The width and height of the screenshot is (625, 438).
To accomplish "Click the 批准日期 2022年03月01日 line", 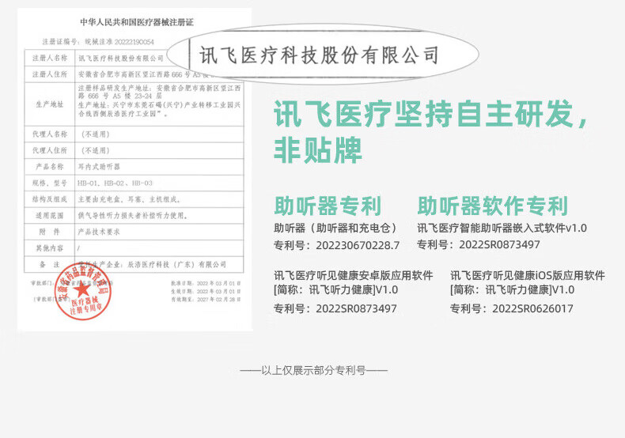I will click(206, 284).
